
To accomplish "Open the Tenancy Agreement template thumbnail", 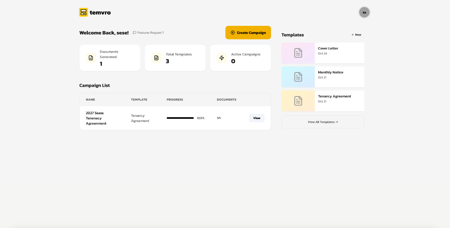I will click(x=298, y=101).
